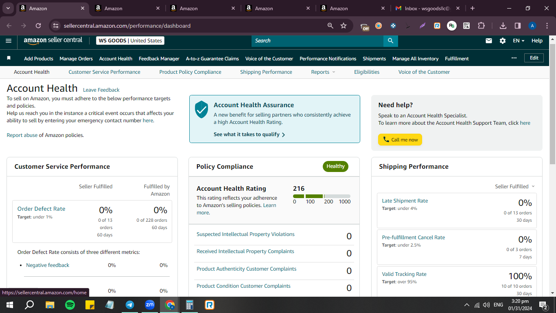Open the Chrome Extensions puzzle icon

tap(481, 26)
